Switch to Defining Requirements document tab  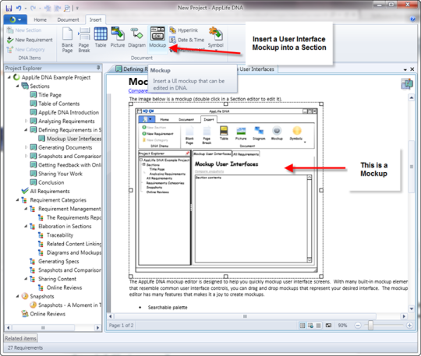point(131,69)
